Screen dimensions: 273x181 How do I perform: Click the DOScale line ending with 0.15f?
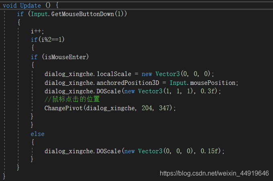pos(134,151)
